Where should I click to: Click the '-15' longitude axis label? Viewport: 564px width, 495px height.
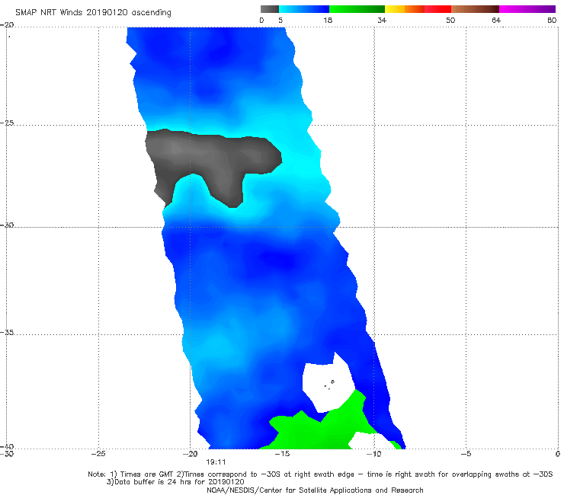282,454
